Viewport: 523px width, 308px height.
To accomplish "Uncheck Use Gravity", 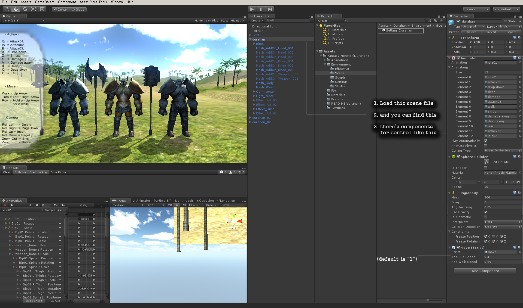I will tap(485, 212).
